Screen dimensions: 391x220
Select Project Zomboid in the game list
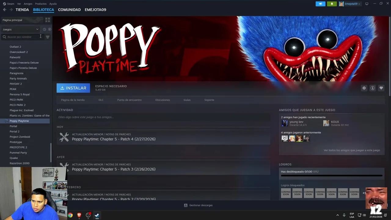pyautogui.click(x=20, y=137)
